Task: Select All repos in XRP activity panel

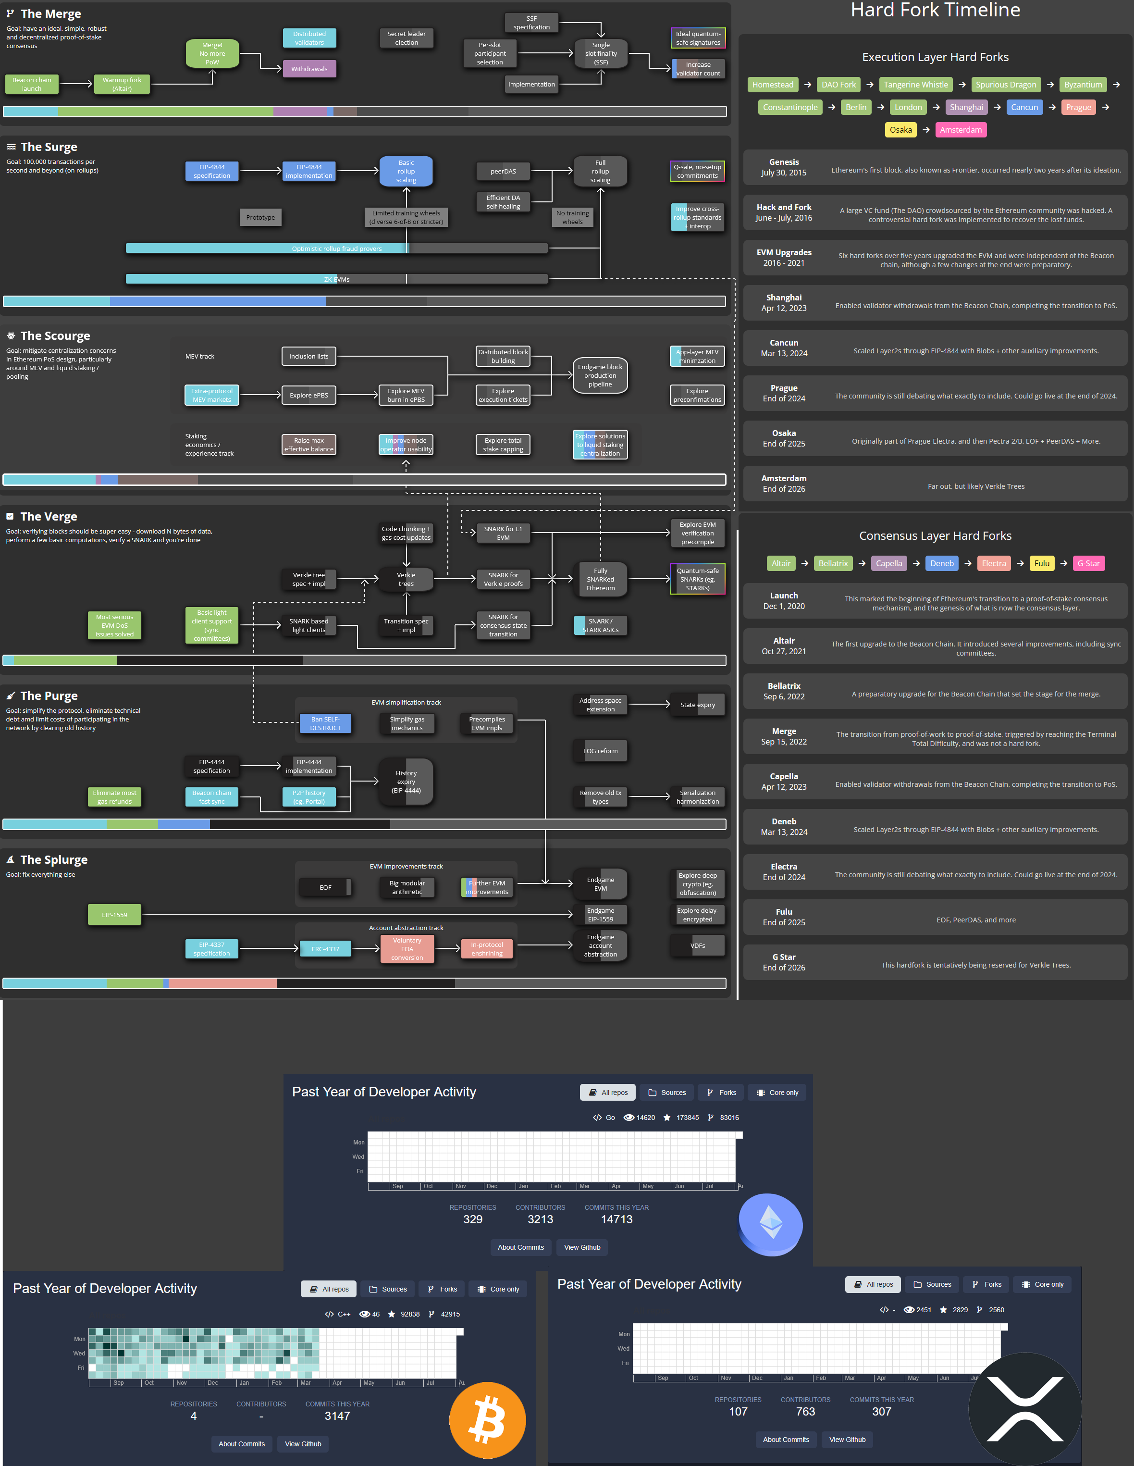Action: (x=873, y=1284)
